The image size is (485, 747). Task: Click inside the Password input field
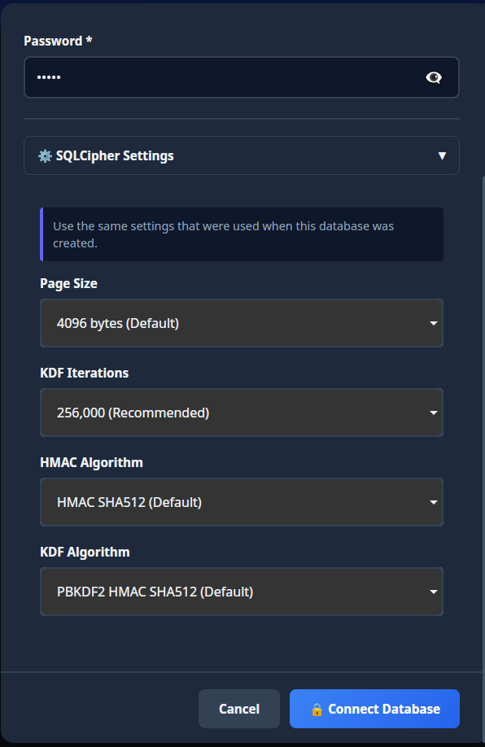[203, 76]
